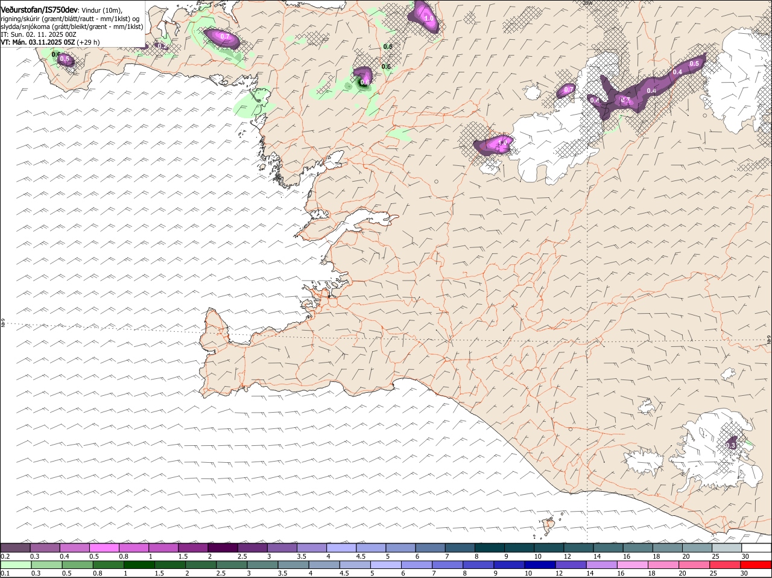This screenshot has width=772, height=578.
Task: Select top-row legend swatch between 2 and 2.5
Action: (x=222, y=548)
